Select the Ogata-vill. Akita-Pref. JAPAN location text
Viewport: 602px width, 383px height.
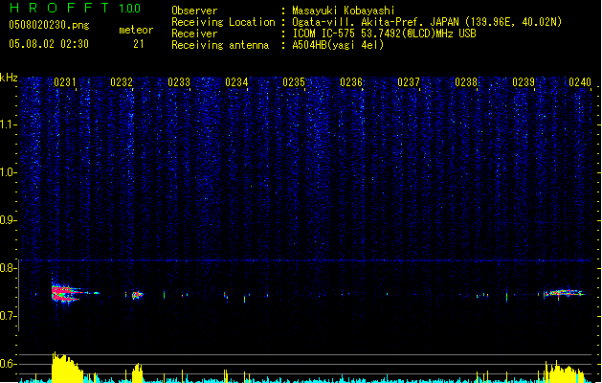(427, 22)
